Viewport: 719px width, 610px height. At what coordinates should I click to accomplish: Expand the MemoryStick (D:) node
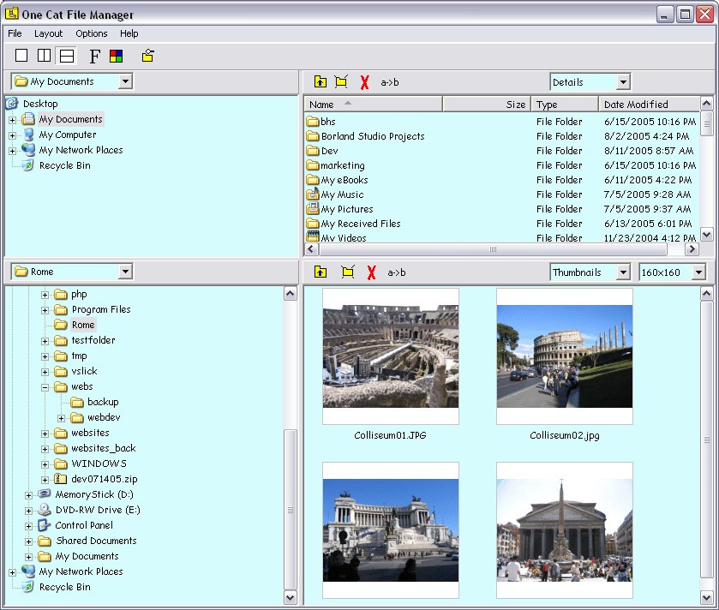pyautogui.click(x=28, y=495)
